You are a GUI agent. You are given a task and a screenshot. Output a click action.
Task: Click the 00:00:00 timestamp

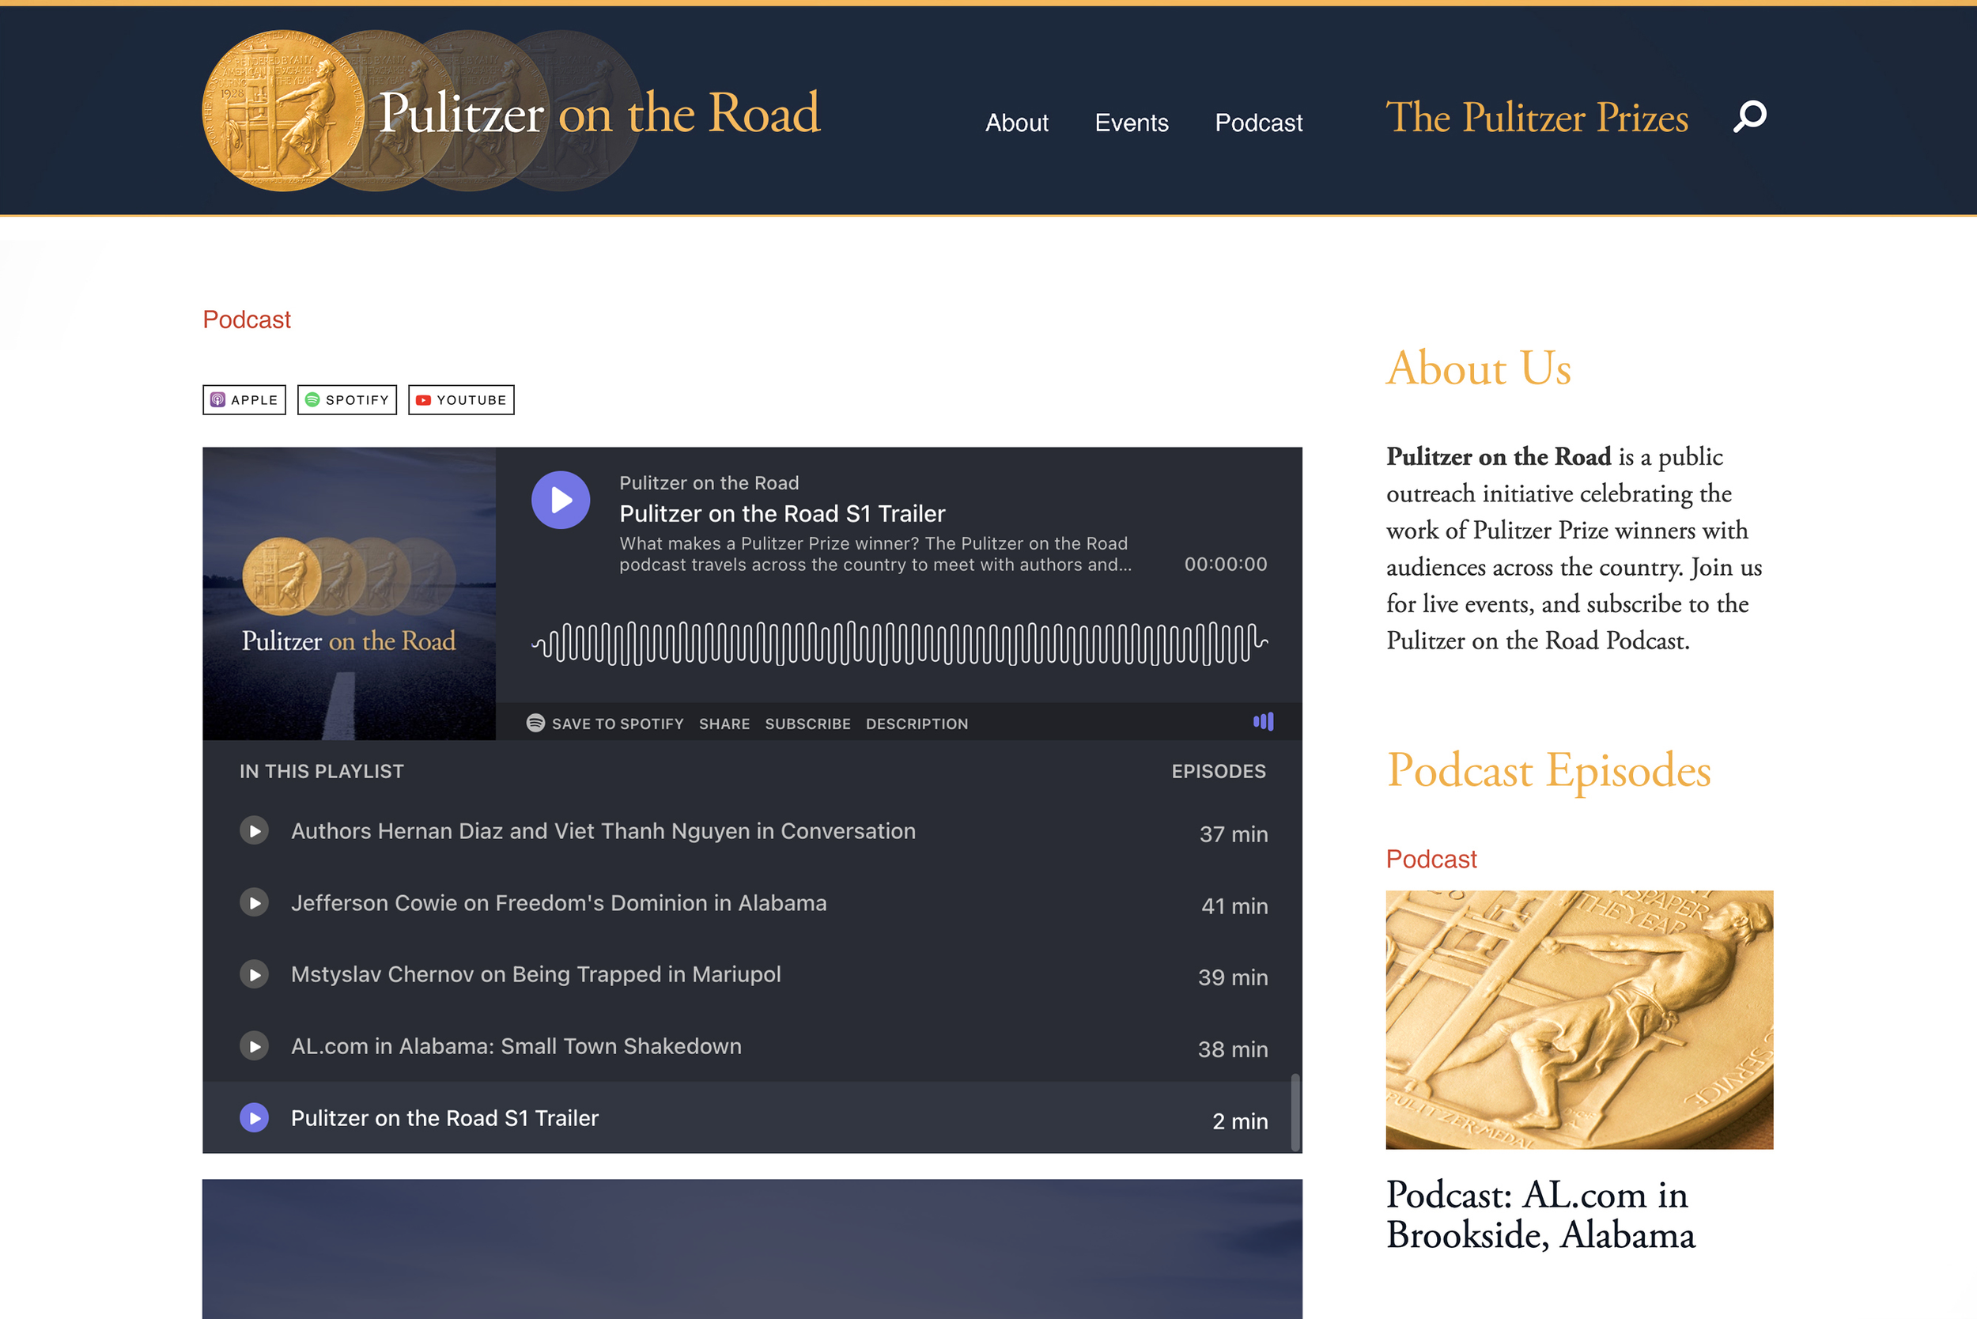pyautogui.click(x=1226, y=564)
